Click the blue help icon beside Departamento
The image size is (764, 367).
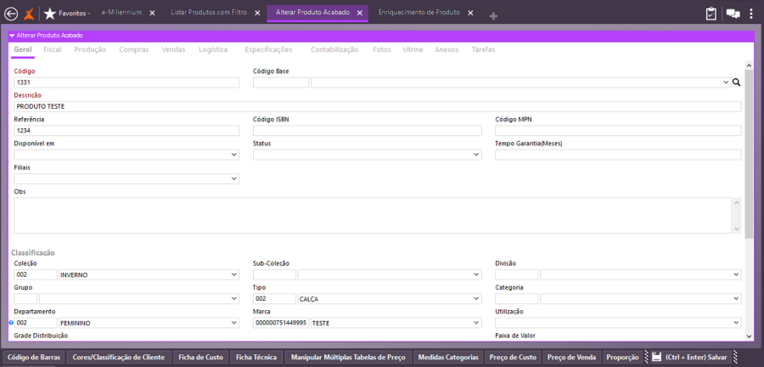(11, 323)
